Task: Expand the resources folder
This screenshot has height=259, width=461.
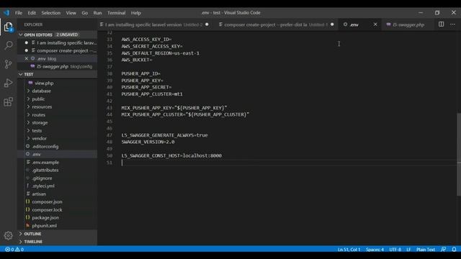Action: 42,107
